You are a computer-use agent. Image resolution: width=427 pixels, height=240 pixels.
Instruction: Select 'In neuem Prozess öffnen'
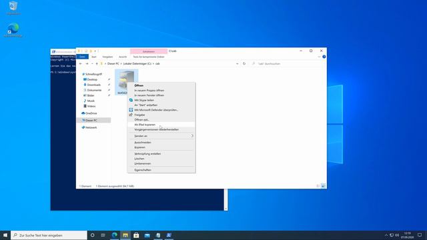point(149,91)
